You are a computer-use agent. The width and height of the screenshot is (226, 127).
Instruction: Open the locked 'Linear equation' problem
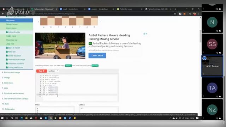[x=17, y=56]
